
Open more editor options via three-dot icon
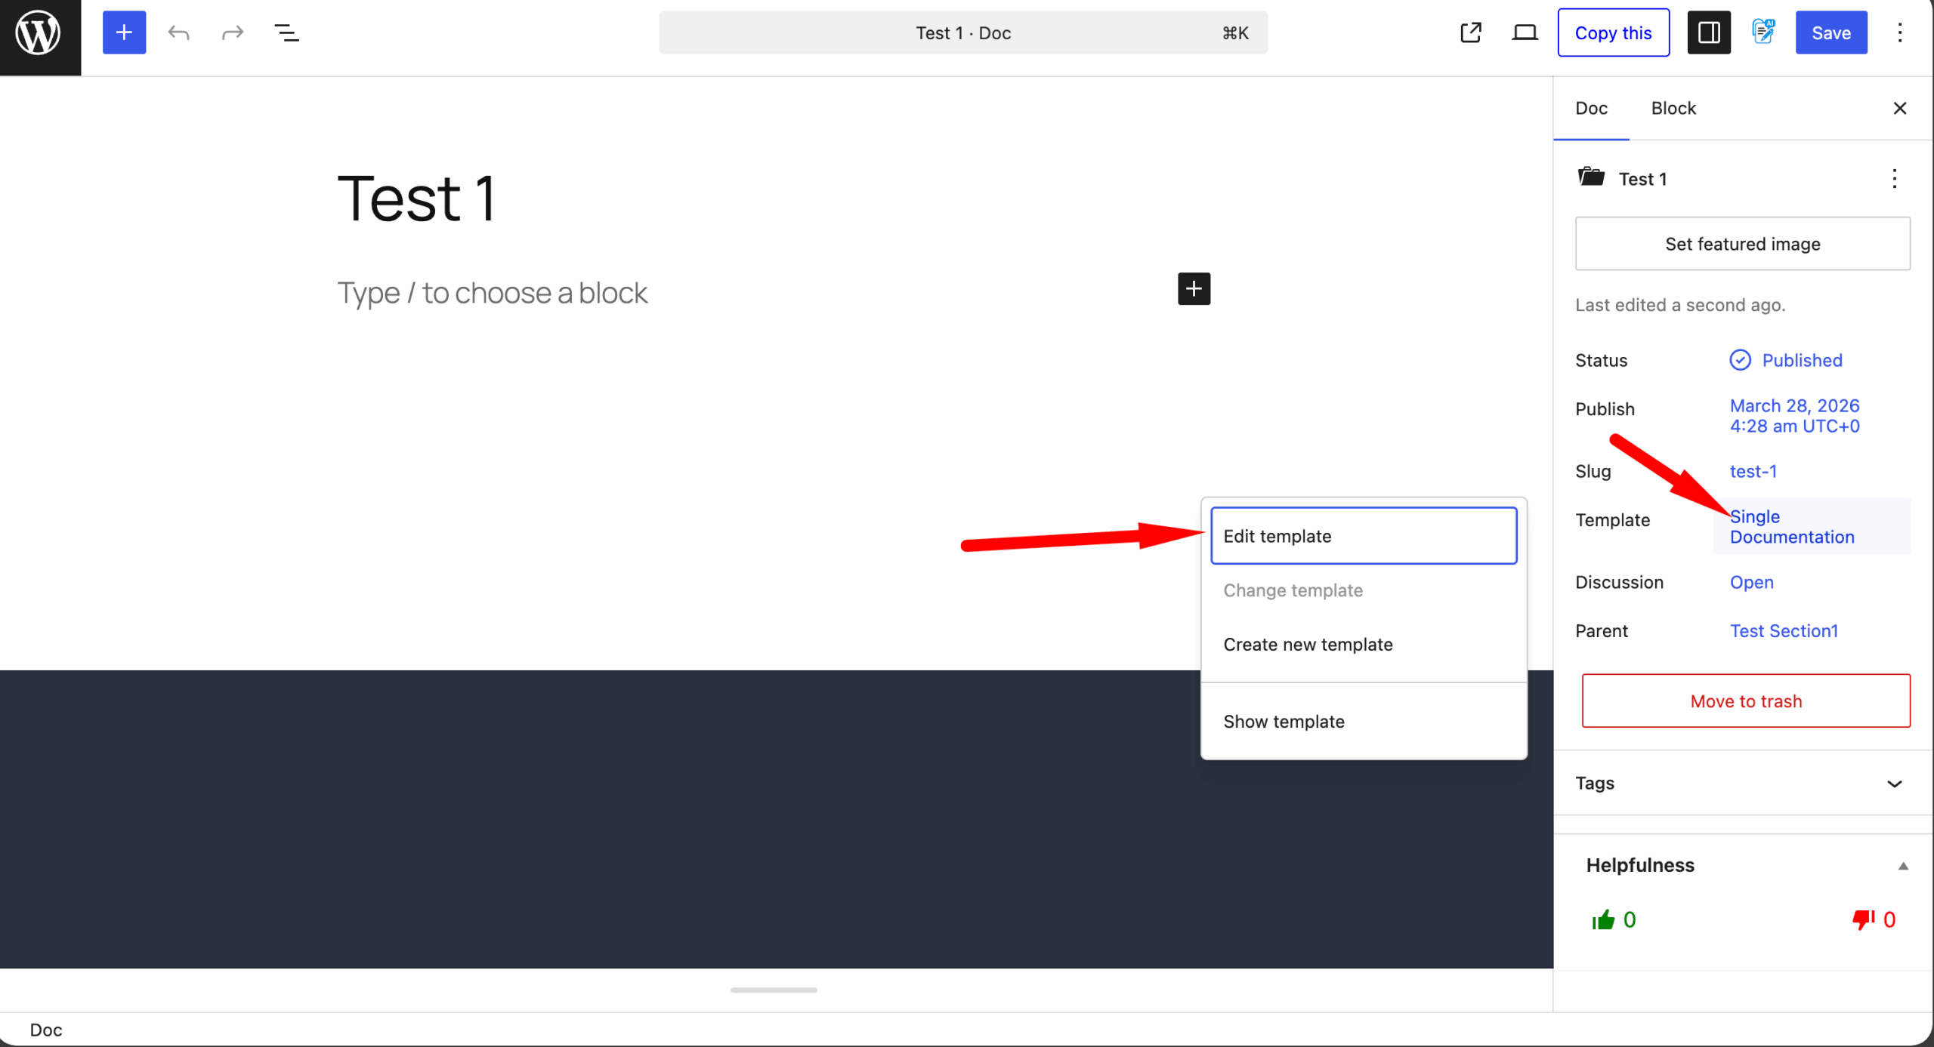coord(1899,32)
